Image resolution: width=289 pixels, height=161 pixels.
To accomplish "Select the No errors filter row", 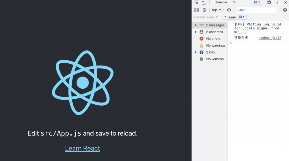I will (x=210, y=39).
